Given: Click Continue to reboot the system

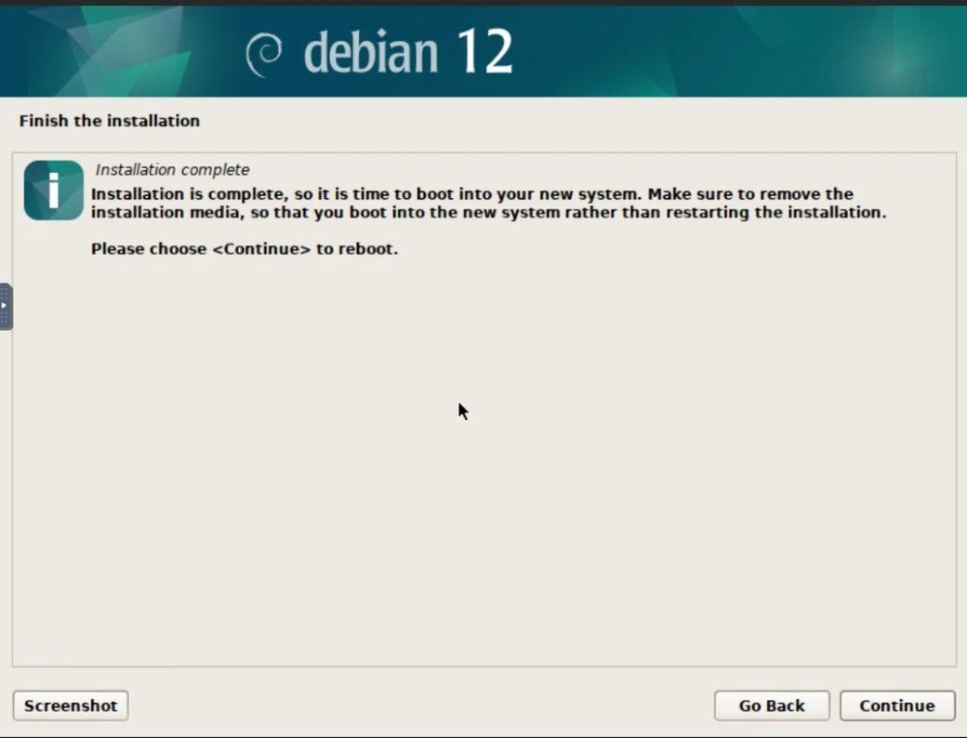Looking at the screenshot, I should click(897, 705).
